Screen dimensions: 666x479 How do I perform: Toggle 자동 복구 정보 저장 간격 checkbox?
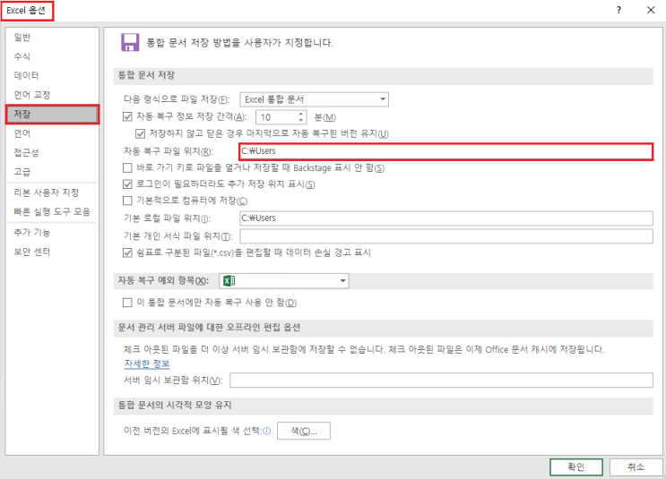point(127,116)
